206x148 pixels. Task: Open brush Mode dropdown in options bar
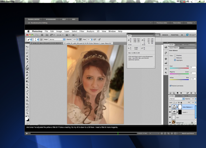point(57,39)
